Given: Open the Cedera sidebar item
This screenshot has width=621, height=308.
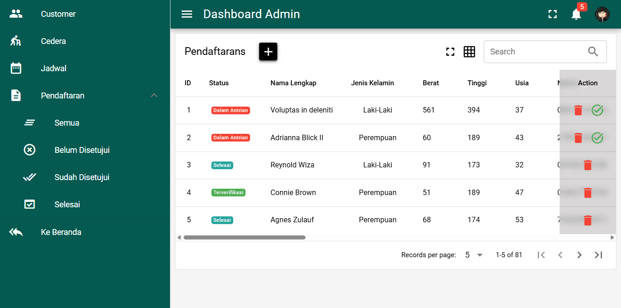Looking at the screenshot, I should 85,41.
